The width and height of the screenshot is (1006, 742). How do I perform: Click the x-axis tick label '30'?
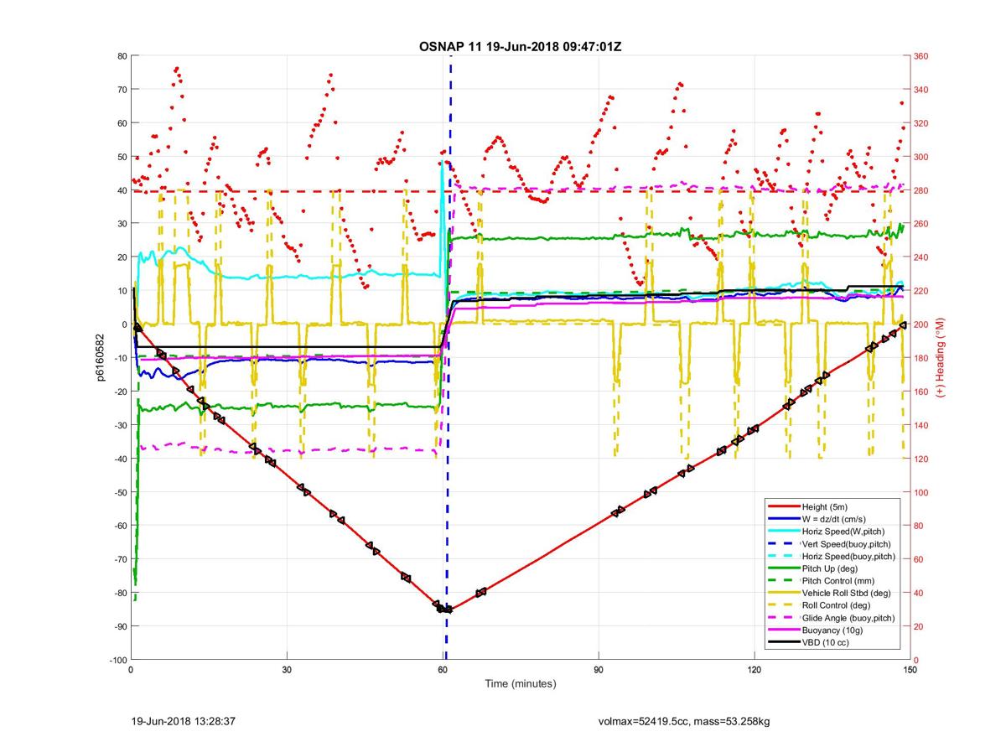pyautogui.click(x=287, y=670)
